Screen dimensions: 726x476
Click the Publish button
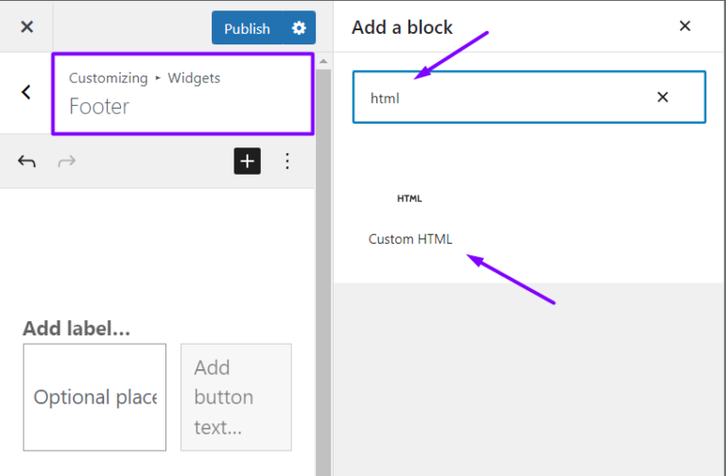point(248,28)
